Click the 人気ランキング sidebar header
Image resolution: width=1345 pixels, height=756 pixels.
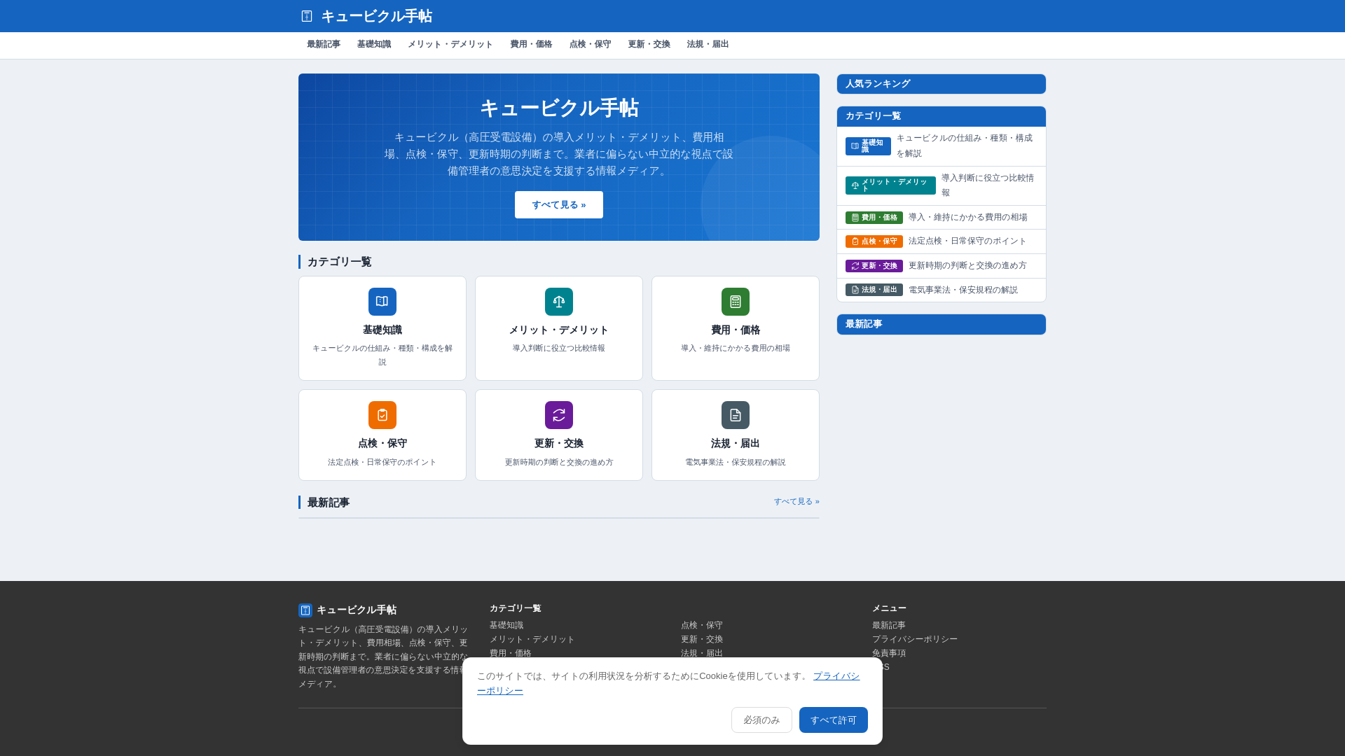pyautogui.click(x=941, y=84)
